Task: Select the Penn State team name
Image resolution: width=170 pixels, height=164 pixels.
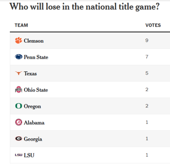Action: [36, 57]
